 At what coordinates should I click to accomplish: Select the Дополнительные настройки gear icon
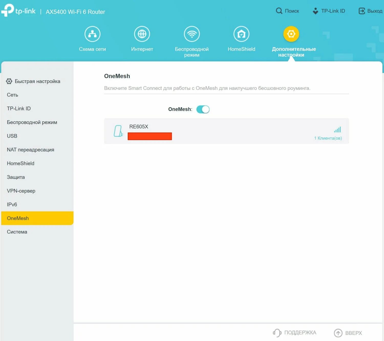tap(291, 34)
